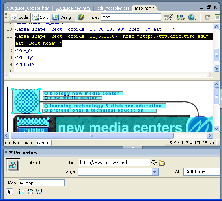Browse for link file folder icon
Viewport: 222px width, 201px height.
click(x=162, y=163)
